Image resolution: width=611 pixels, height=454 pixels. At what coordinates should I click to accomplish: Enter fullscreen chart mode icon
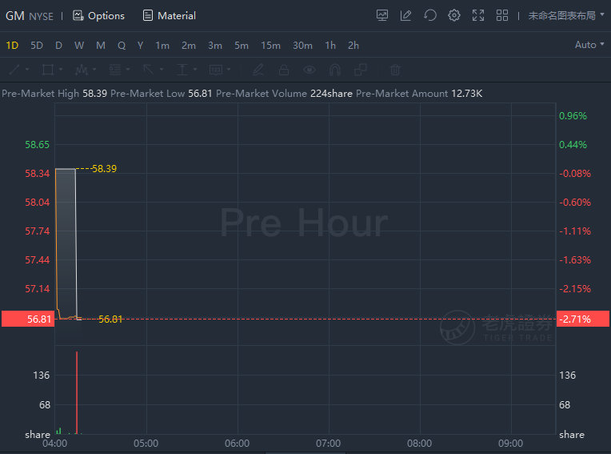(478, 15)
